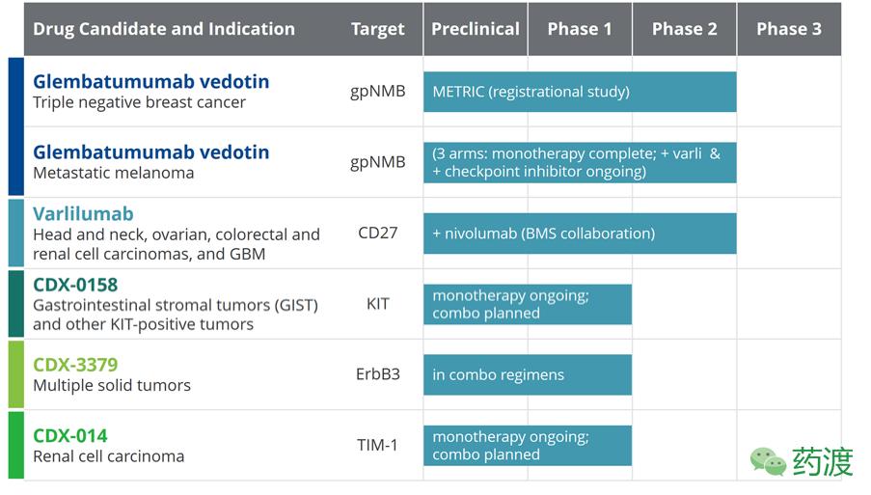Click the 'in combo regimens' progress bar
Image resolution: width=871 pixels, height=495 pixels.
coord(528,374)
